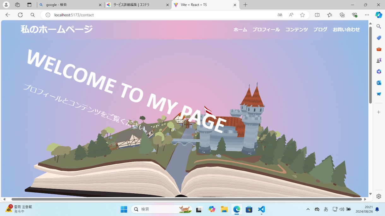
Task: Open File Explorer from the taskbar
Action: tap(224, 209)
